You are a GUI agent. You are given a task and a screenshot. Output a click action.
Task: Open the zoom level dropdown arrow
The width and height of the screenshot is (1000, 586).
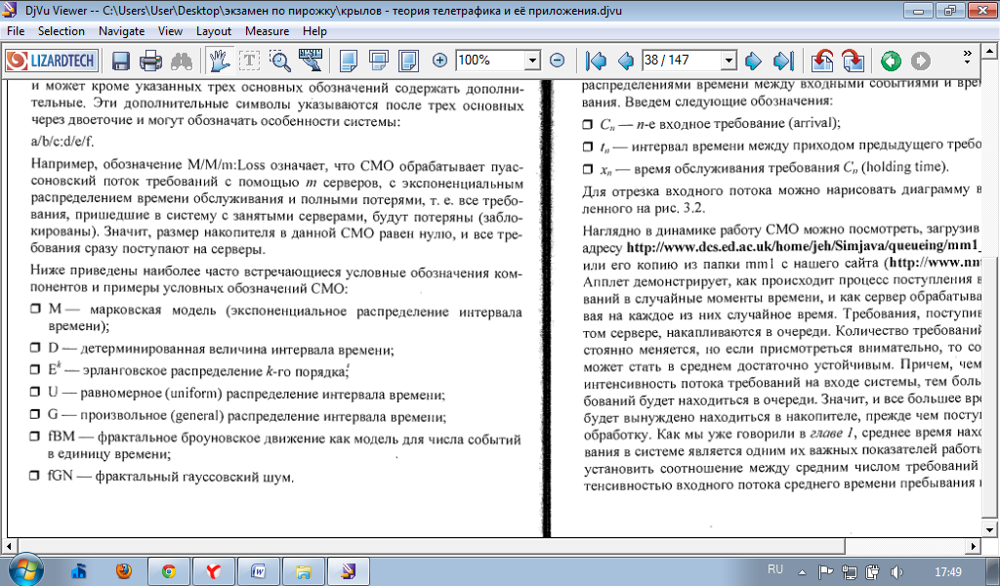click(532, 61)
